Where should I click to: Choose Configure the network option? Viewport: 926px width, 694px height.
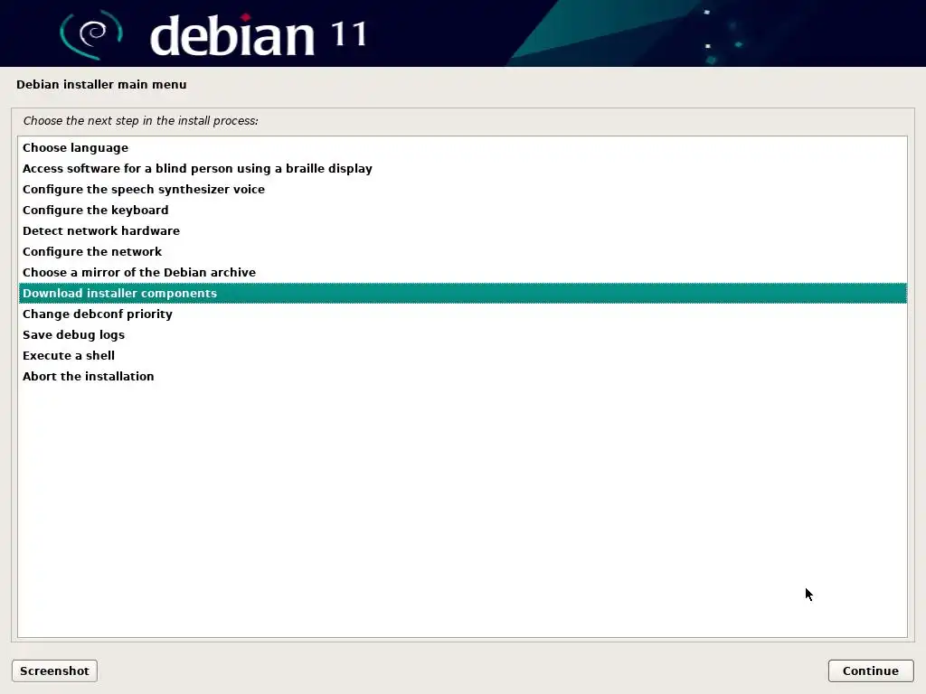point(462,251)
